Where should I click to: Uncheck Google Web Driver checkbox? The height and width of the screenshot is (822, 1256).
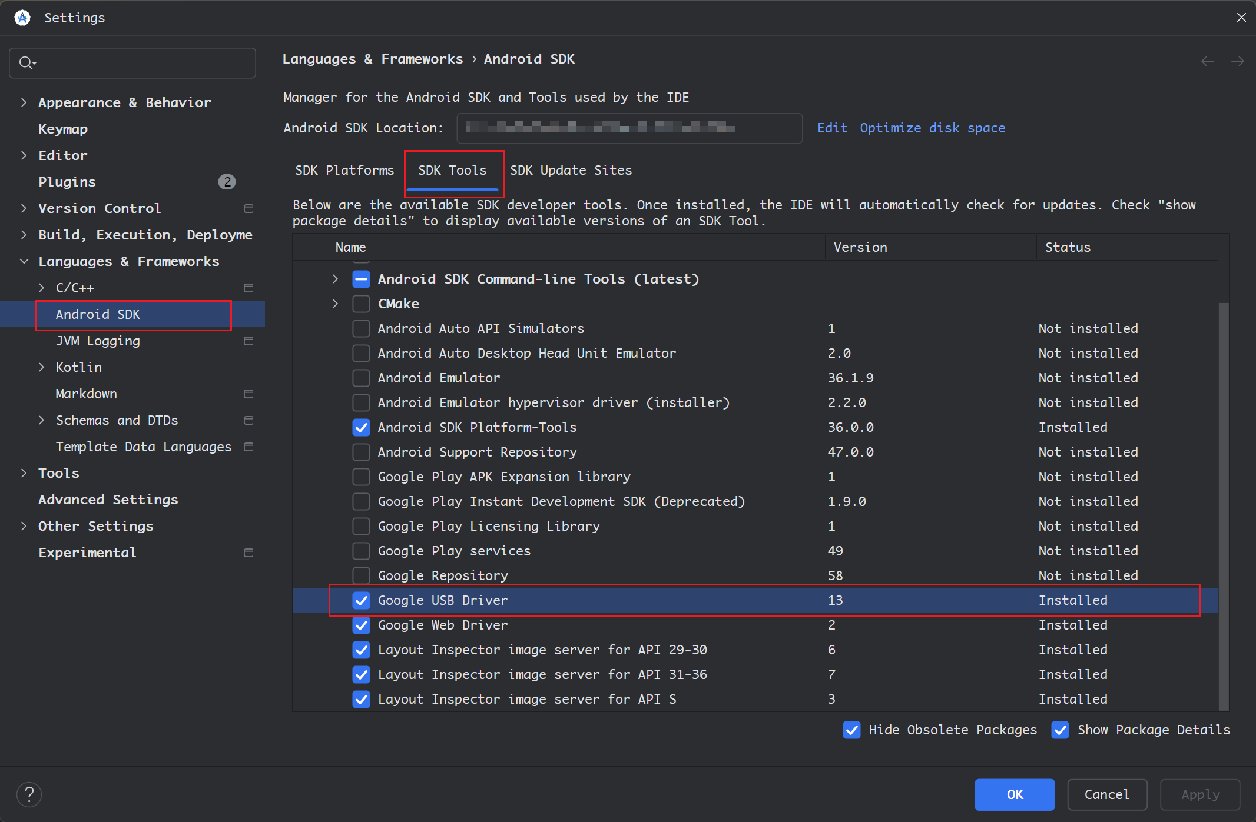[361, 625]
